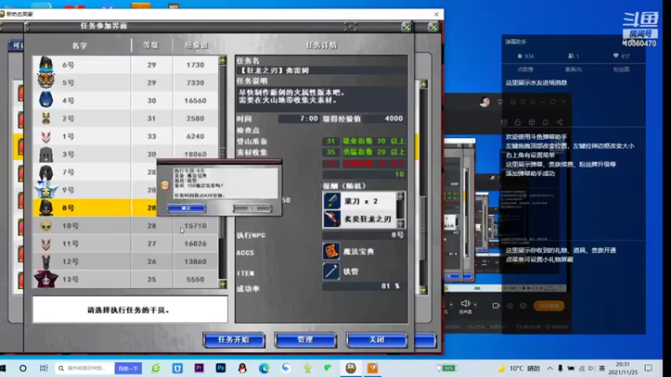Select skull avatar agent 10号
The width and height of the screenshot is (671, 377).
pos(46,225)
